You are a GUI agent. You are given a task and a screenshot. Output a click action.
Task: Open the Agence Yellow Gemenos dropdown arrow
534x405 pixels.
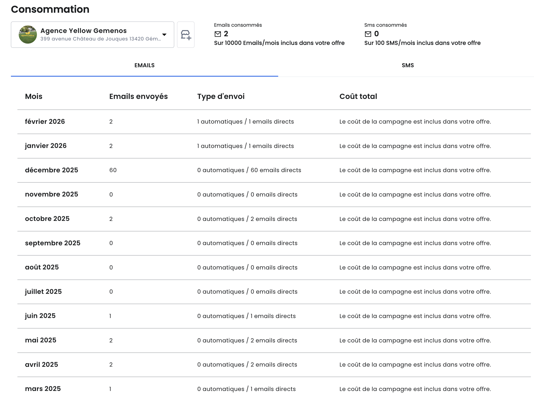tap(164, 35)
